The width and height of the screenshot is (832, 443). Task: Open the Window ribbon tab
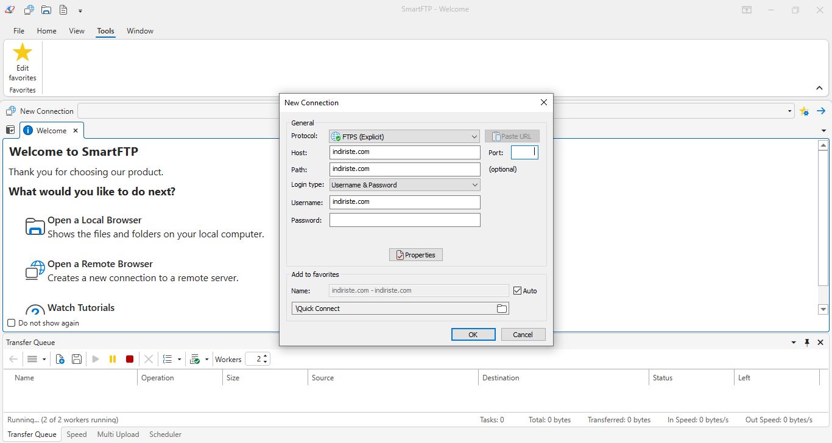140,31
